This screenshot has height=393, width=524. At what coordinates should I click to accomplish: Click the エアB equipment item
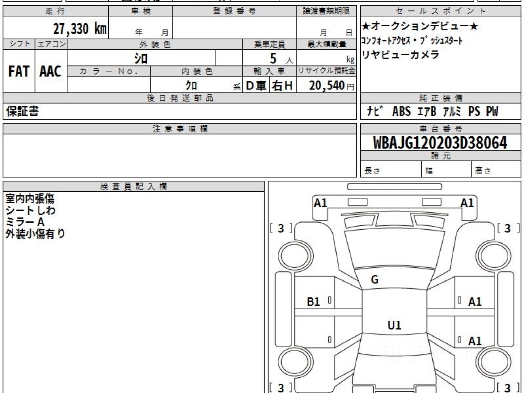pyautogui.click(x=426, y=112)
